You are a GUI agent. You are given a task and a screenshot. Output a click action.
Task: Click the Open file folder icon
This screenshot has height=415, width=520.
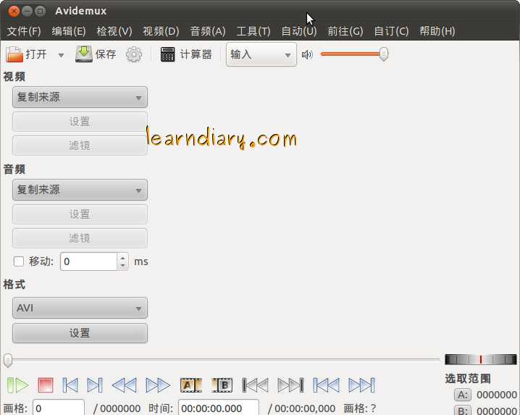[14, 54]
